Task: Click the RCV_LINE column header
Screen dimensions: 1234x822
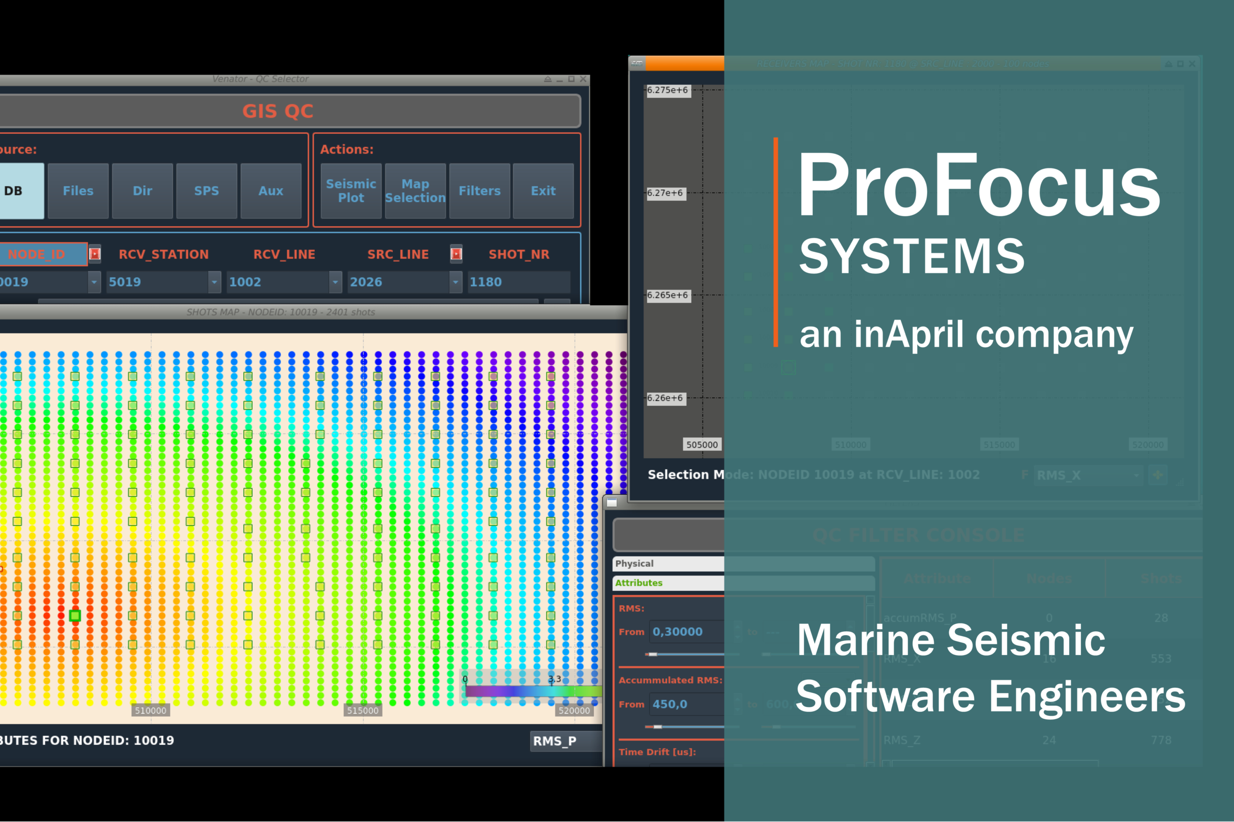Action: [284, 254]
